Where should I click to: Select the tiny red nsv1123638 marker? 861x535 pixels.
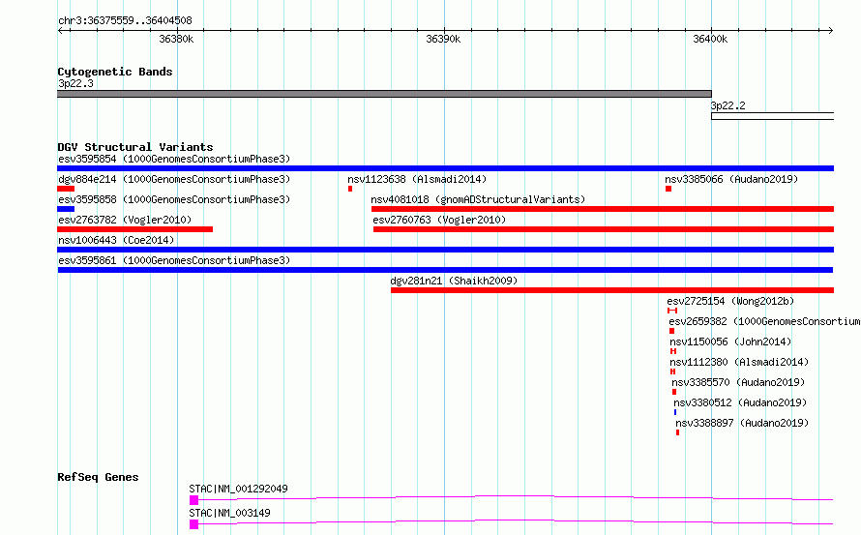350,189
